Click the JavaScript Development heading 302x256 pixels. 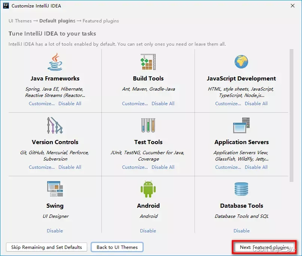(x=241, y=78)
